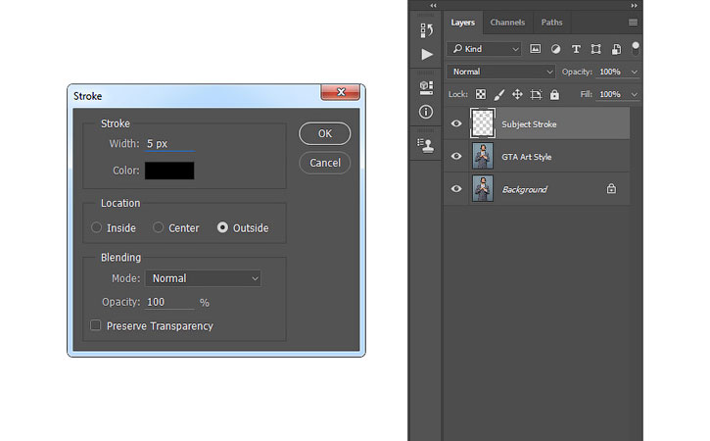
Task: Select the Background layer name
Action: click(x=524, y=189)
